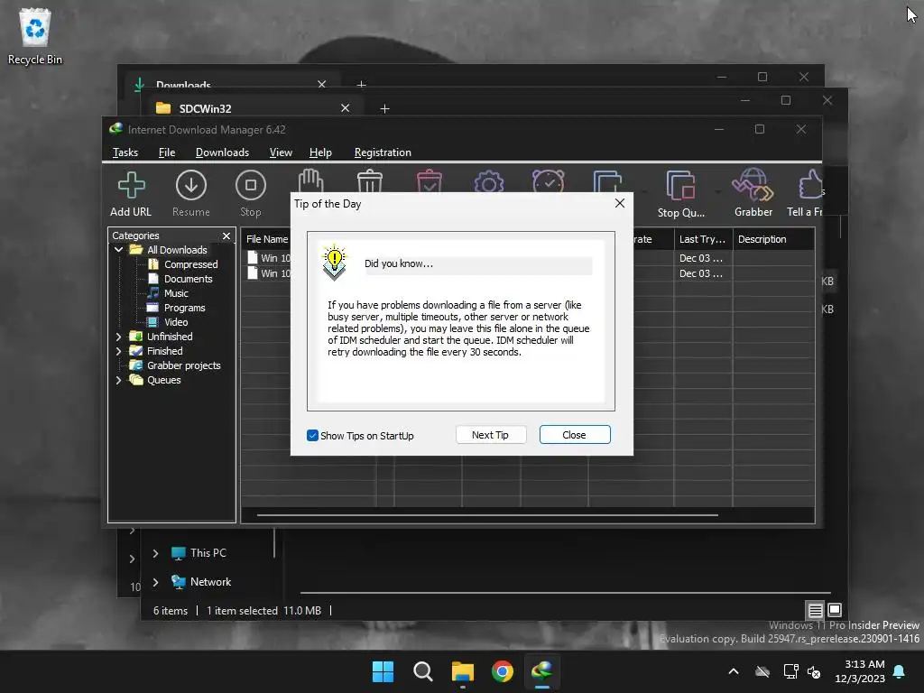Open the Stop Queue dropdown arrow
This screenshot has height=693, width=924.
[717, 192]
